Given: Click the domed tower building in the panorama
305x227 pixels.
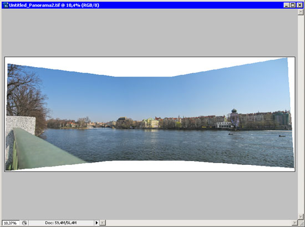Looking at the screenshot, I should (234, 118).
